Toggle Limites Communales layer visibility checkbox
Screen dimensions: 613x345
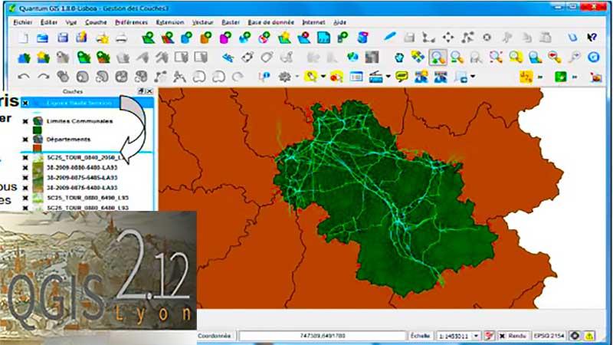[x=25, y=121]
